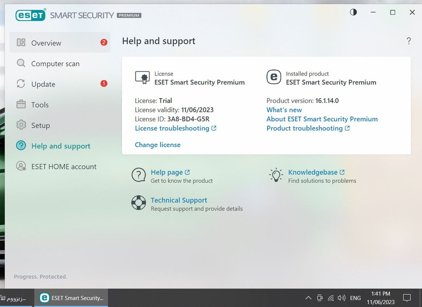Open the ESET HOME account section

[x=60, y=166]
